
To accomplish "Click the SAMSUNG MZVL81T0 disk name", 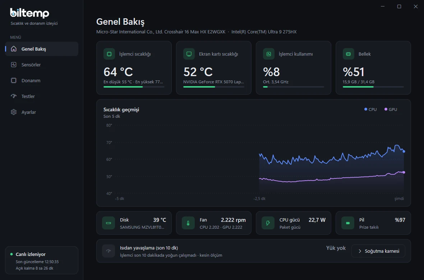I will (x=142, y=227).
